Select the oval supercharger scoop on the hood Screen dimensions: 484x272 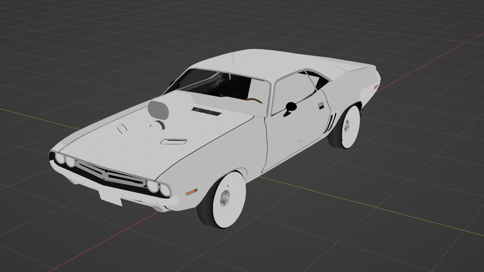point(158,110)
